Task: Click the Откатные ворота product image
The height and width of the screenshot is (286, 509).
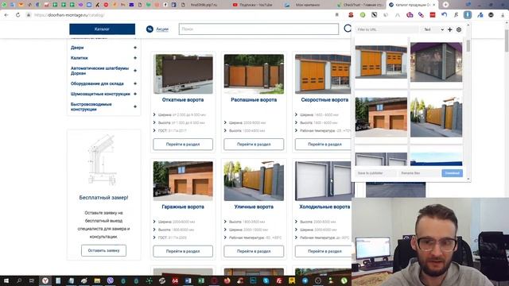Action: pyautogui.click(x=183, y=74)
